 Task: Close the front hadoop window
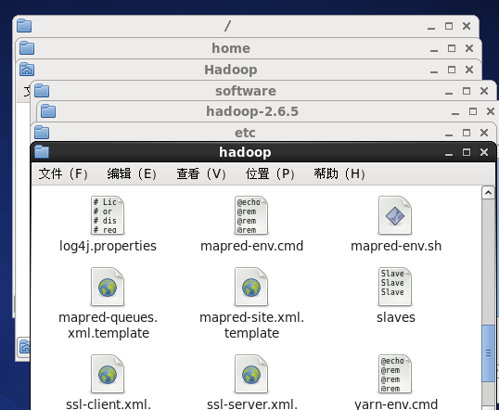pos(484,152)
